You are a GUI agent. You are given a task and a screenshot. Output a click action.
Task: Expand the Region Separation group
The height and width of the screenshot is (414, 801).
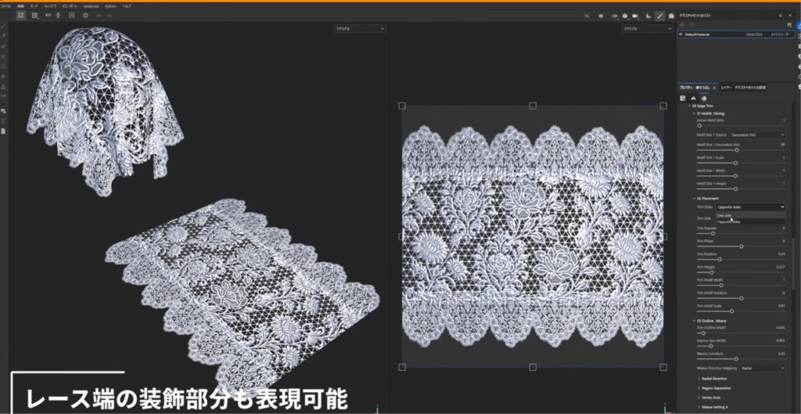click(x=699, y=388)
